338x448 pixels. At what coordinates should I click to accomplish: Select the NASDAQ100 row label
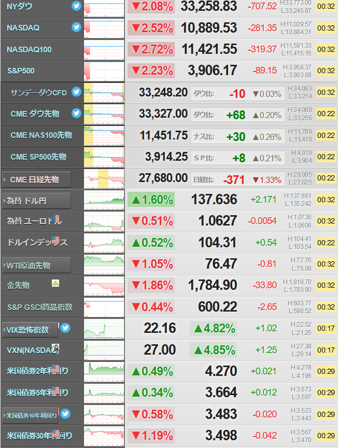pyautogui.click(x=29, y=49)
